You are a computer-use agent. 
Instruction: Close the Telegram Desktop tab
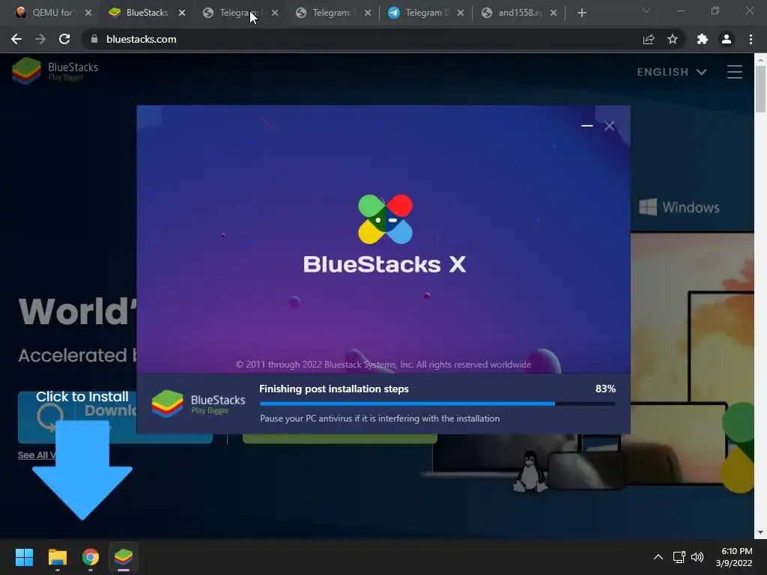click(x=461, y=13)
